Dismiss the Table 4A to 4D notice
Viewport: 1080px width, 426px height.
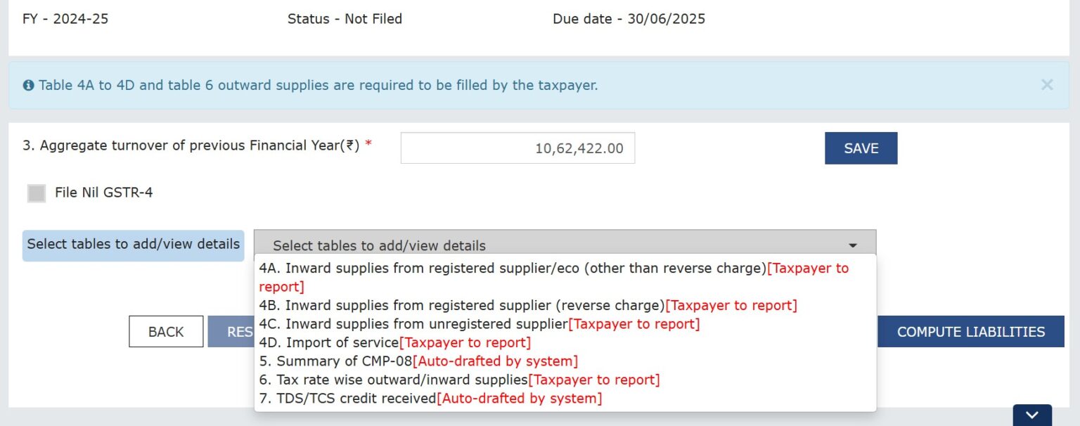(1046, 85)
